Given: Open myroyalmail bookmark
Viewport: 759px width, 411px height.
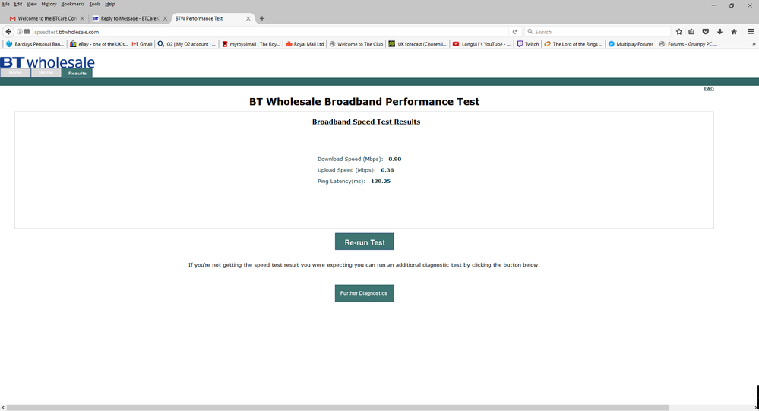Looking at the screenshot, I should tap(251, 44).
